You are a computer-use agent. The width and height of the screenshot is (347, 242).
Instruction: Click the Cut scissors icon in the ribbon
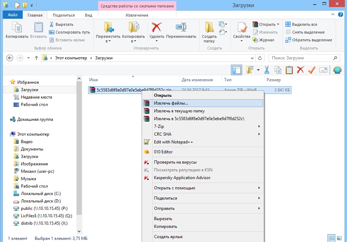(52, 24)
